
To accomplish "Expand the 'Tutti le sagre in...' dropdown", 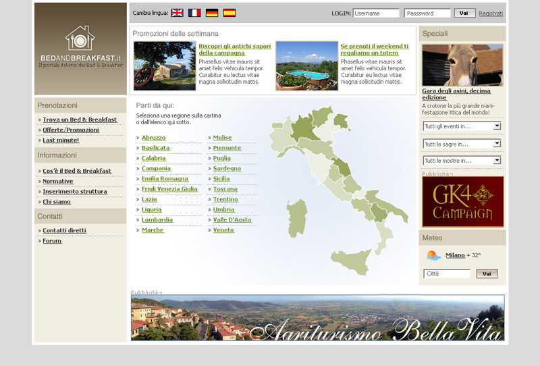I will [462, 144].
